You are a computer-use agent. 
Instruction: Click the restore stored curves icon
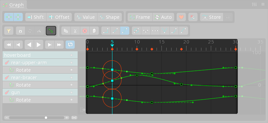tap(228, 17)
